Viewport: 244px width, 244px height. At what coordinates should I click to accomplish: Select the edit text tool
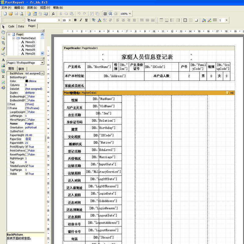point(3,43)
